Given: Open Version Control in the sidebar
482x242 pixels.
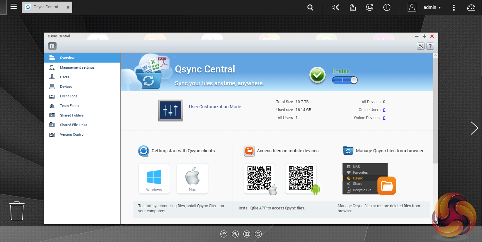Looking at the screenshot, I should [x=82, y=134].
